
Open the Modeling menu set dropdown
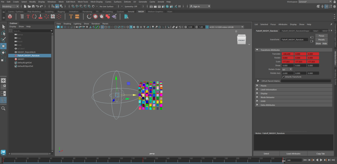pos(11,6)
